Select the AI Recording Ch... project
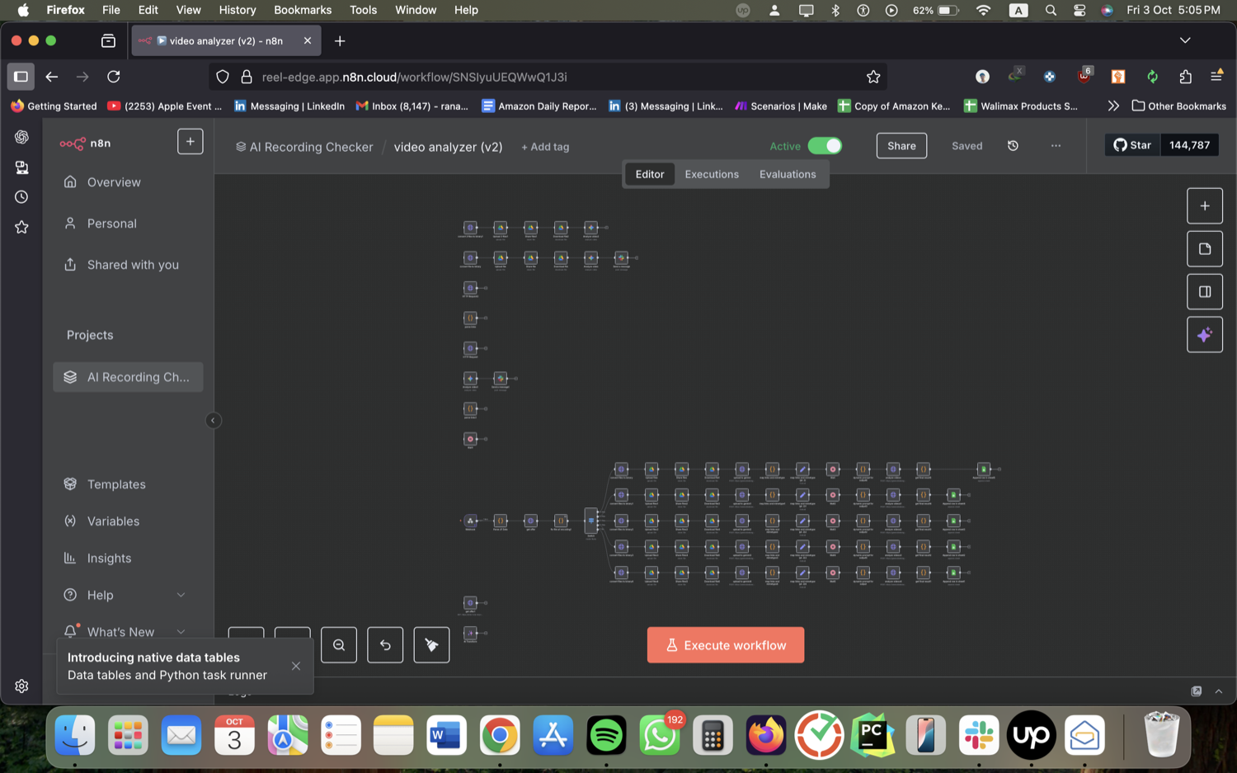 (128, 377)
